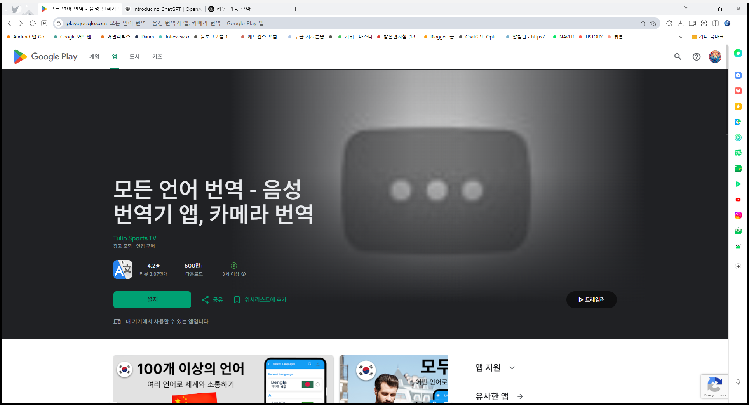This screenshot has width=749, height=405.
Task: Open Naver Webtoon in the sidebar
Action: coord(738,153)
